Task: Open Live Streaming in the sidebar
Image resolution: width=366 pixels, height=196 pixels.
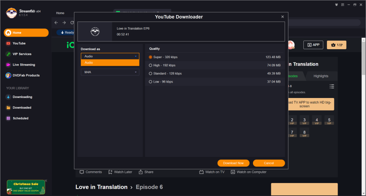Action: click(x=21, y=65)
